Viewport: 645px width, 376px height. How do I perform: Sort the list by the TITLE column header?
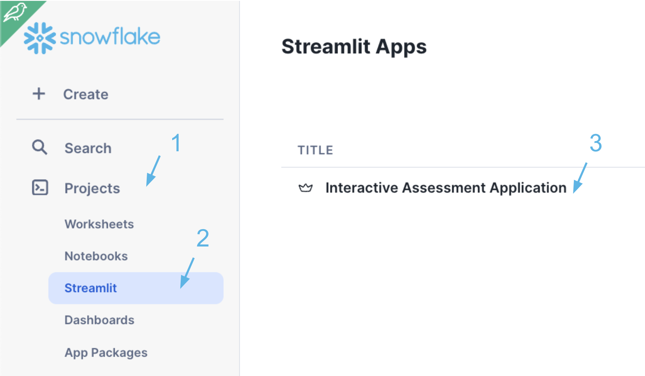pos(315,150)
